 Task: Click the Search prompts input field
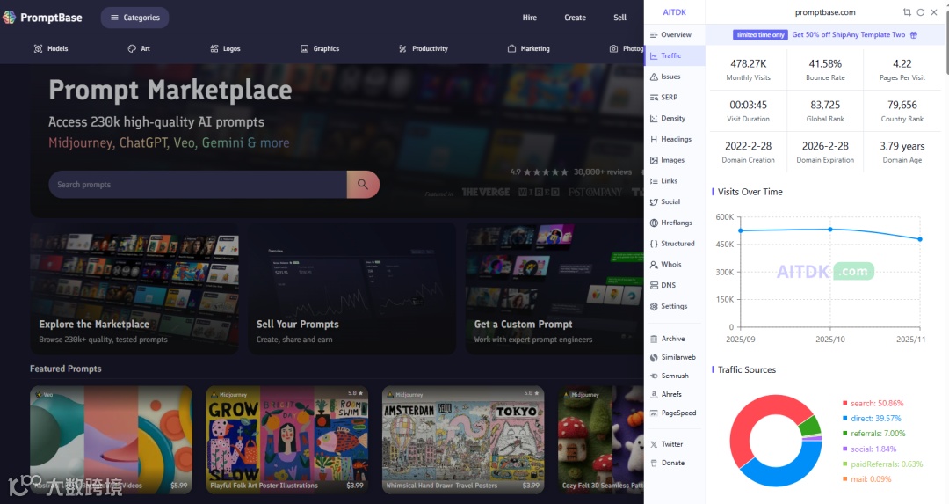click(x=198, y=184)
